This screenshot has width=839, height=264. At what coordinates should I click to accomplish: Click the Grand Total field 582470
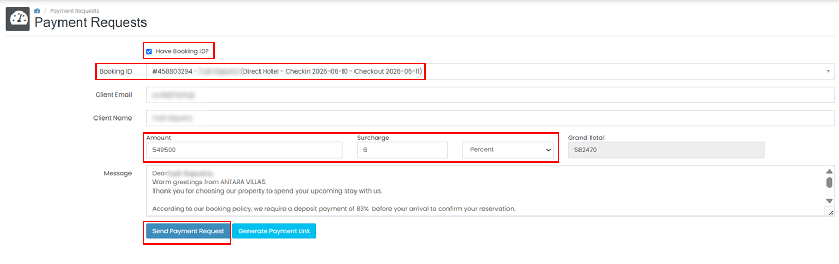tap(666, 150)
